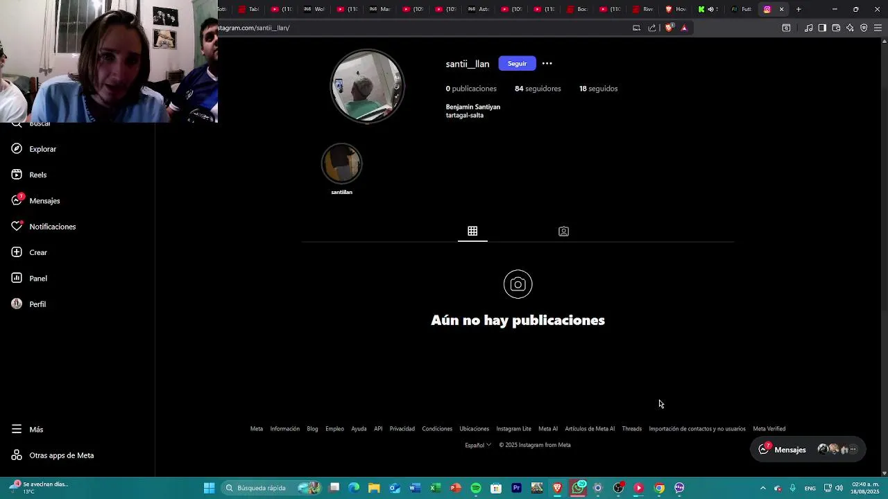Viewport: 888px width, 499px height.
Task: Open Windows Start menu
Action: click(209, 488)
